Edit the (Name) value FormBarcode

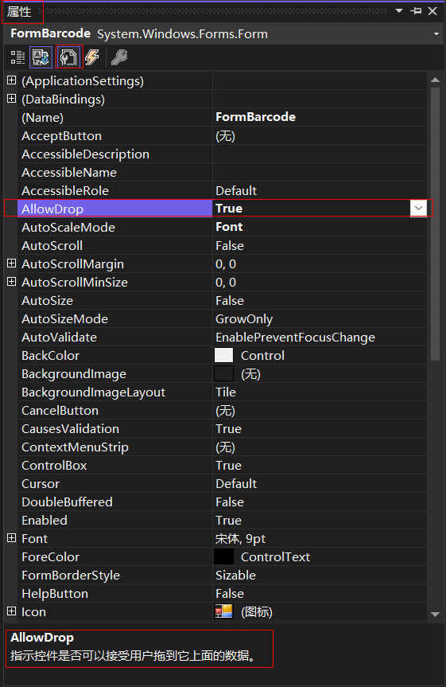click(256, 117)
